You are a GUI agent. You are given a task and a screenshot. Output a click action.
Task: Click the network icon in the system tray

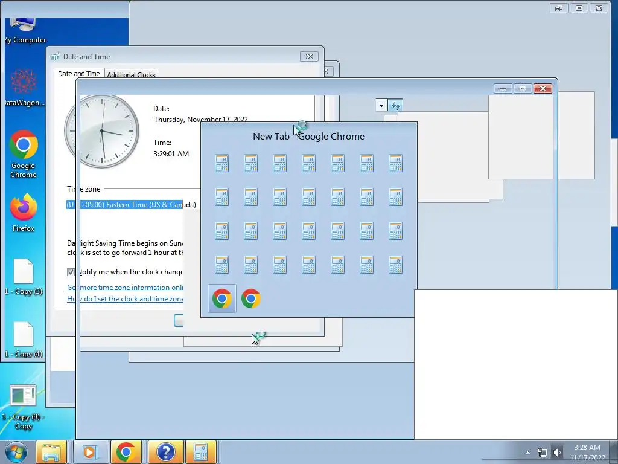[x=543, y=453]
